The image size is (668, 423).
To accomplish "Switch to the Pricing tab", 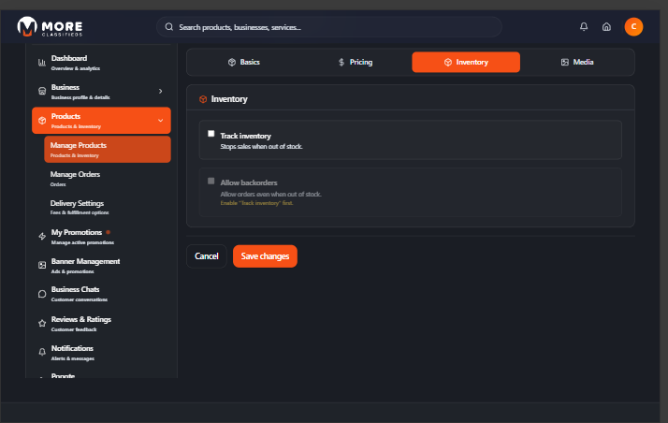I will point(355,62).
